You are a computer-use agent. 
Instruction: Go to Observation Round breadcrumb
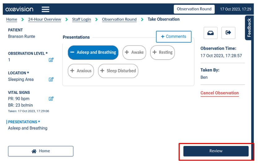[x=119, y=19]
